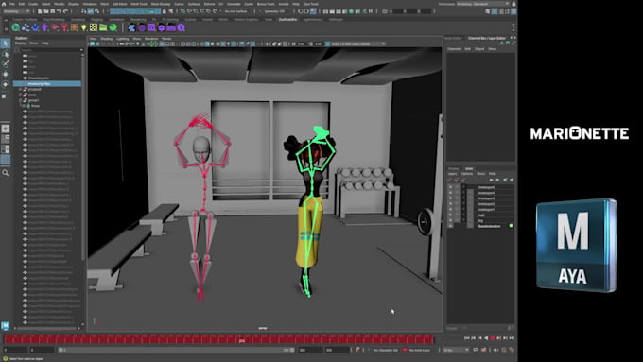Open the menu set dropdown

tap(16, 11)
